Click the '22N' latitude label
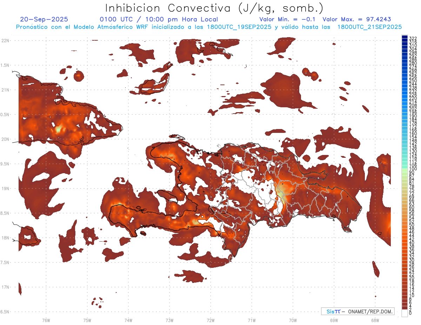Image resolution: width=421 pixels, height=325 pixels. 5,40
